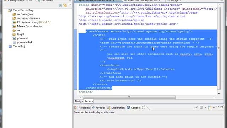The image size is (227, 128).
Task: Select src/main/resources folder
Action: [x=28, y=18]
